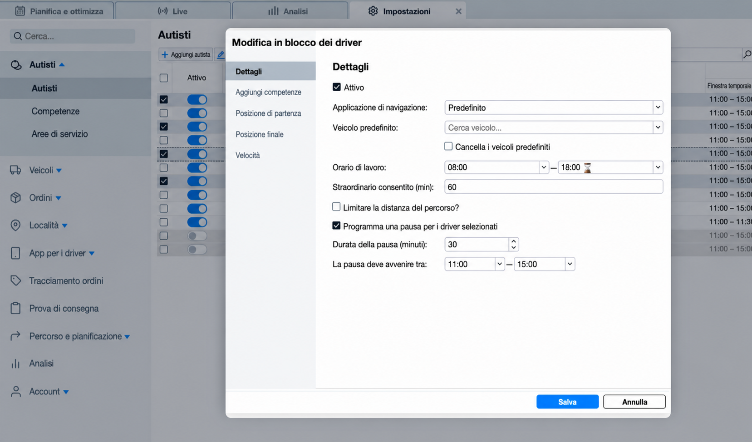
Task: Click the Ordini package icon
Action: 15,198
